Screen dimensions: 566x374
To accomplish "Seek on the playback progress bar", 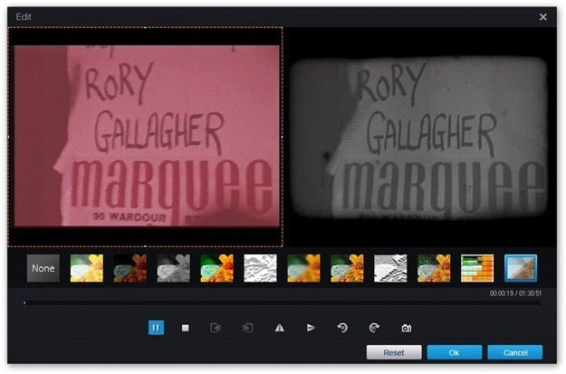I will point(283,302).
